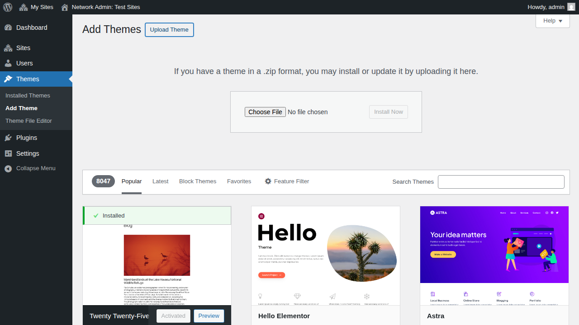
Task: Open Plugins via its sidebar icon
Action: (7, 138)
